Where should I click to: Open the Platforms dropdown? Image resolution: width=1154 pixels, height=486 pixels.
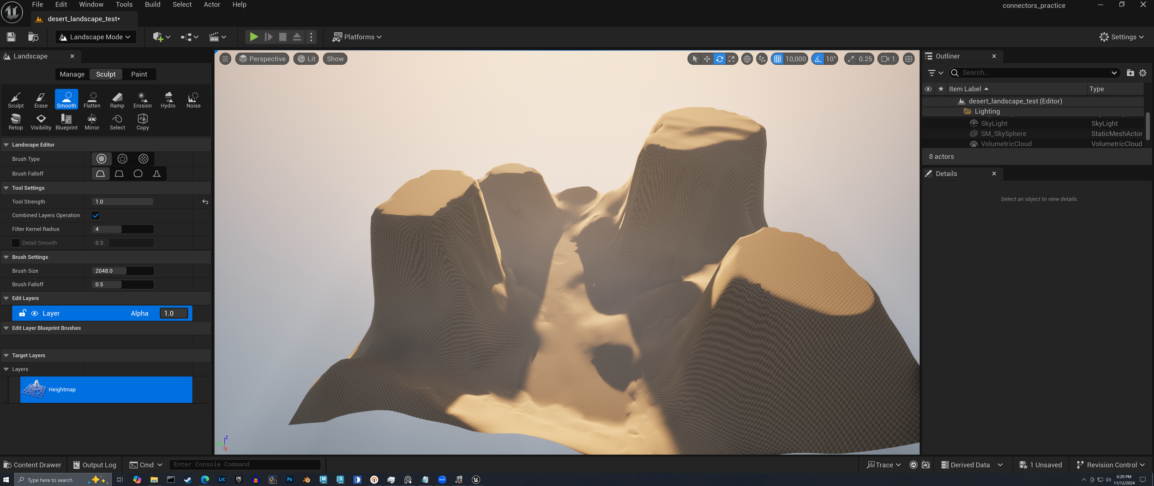357,37
